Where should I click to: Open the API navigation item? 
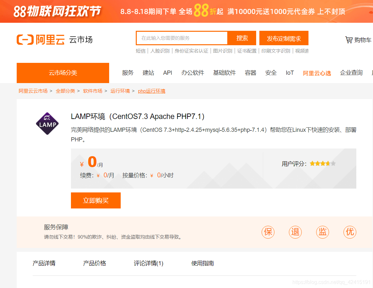[x=168, y=73]
